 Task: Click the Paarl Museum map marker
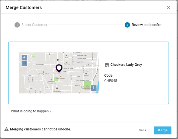click(61, 77)
